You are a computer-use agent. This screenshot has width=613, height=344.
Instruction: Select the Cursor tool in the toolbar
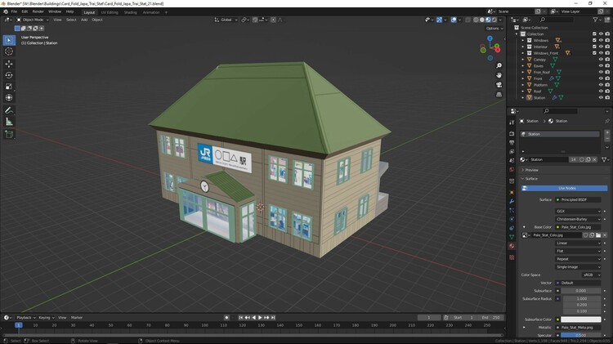click(9, 51)
